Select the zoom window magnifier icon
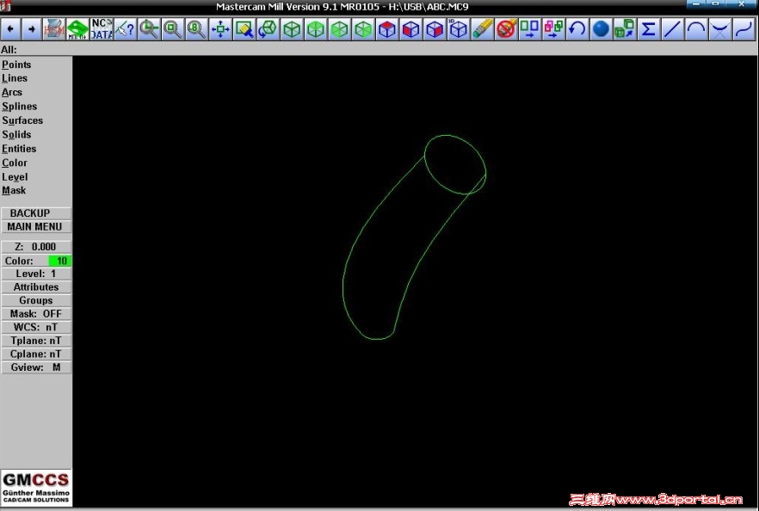This screenshot has height=511, width=759. [x=173, y=29]
